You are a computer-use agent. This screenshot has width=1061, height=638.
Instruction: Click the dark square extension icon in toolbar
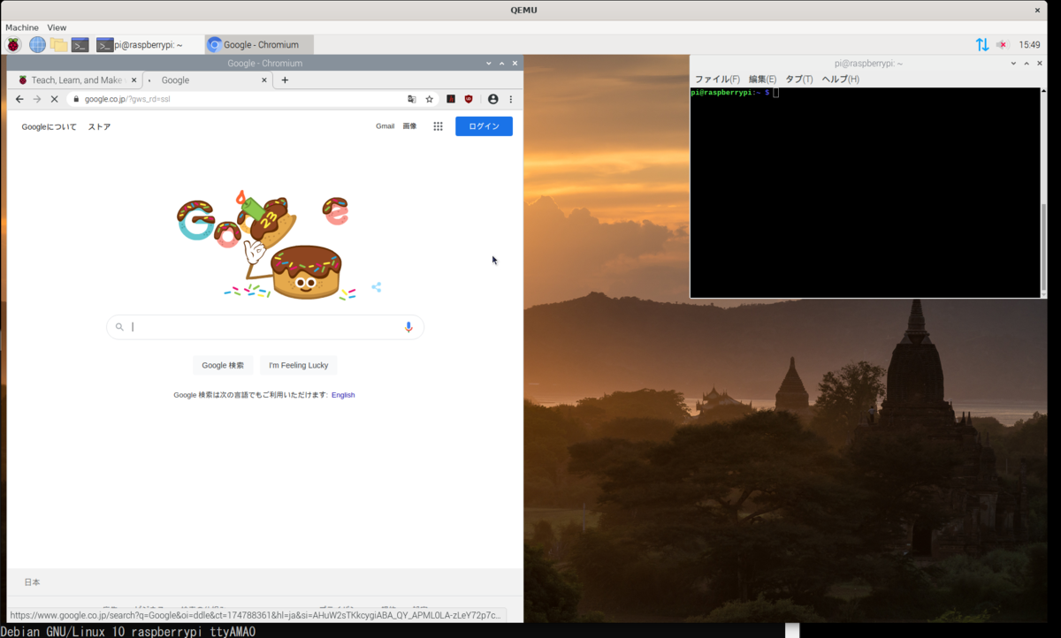coord(451,99)
